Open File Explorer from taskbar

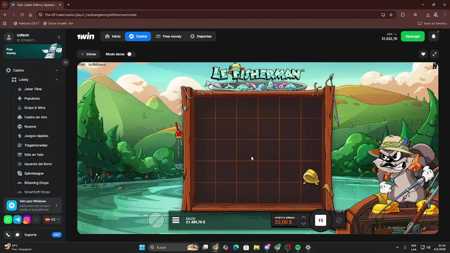257,247
